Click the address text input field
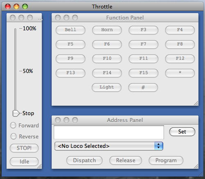Viewport: 205px width, 179px height. (109, 132)
